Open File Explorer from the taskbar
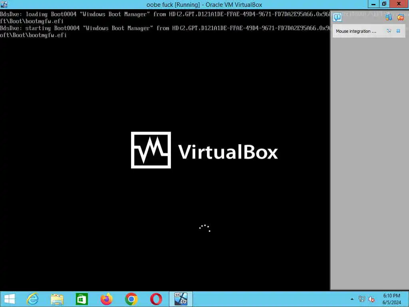The width and height of the screenshot is (409, 307). [x=57, y=299]
